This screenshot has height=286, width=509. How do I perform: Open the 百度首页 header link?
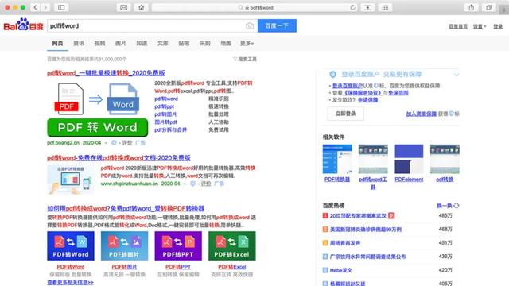[x=458, y=26]
